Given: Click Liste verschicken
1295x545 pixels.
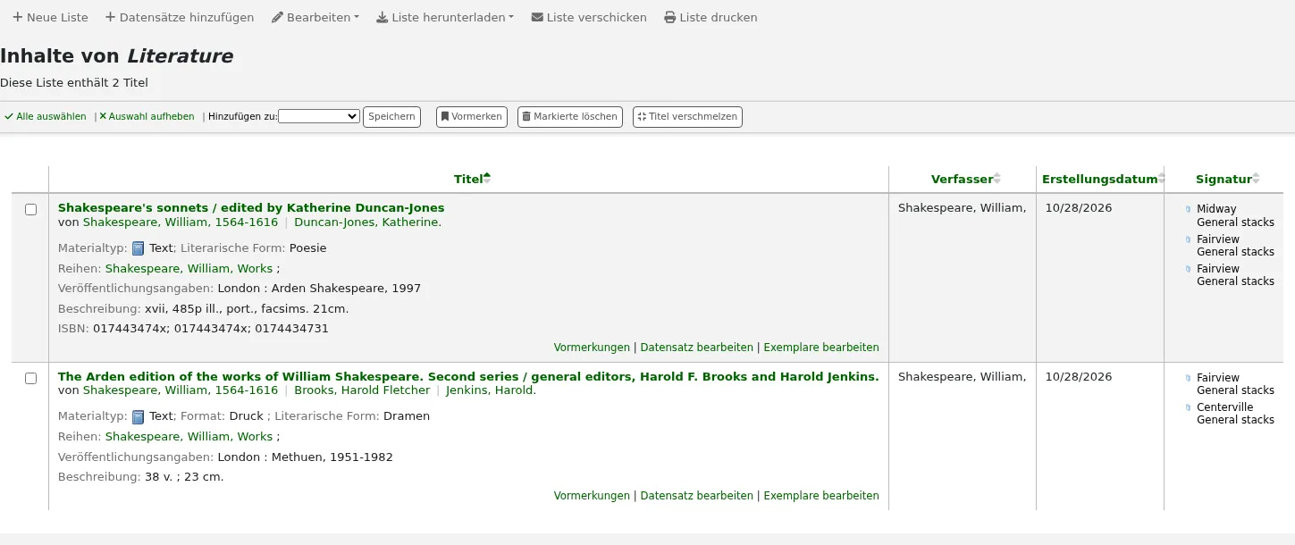Looking at the screenshot, I should coord(589,17).
